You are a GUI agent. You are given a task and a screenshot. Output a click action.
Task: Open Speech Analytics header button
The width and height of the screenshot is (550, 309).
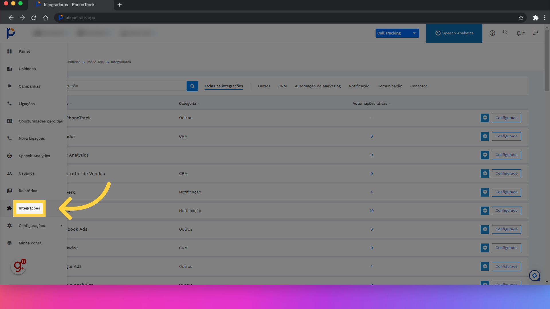pyautogui.click(x=454, y=33)
